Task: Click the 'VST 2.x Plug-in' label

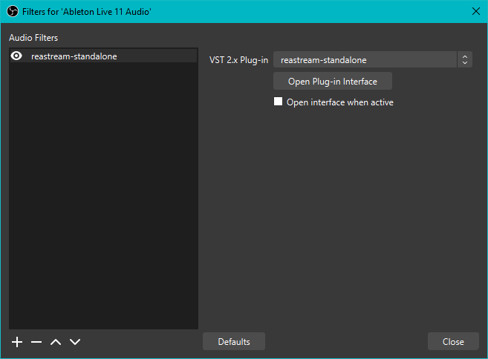Action: [238, 60]
